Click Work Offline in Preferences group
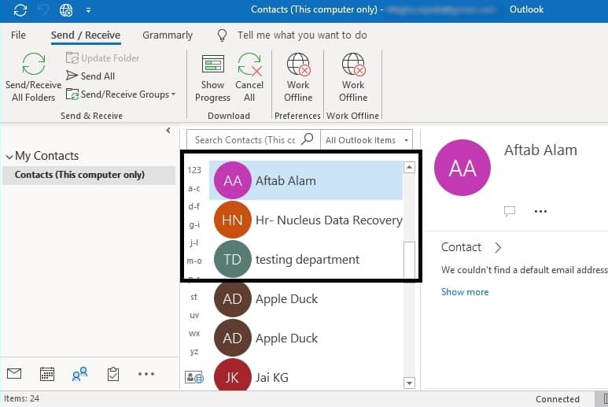Screen dimensions: 608x407 pos(298,78)
